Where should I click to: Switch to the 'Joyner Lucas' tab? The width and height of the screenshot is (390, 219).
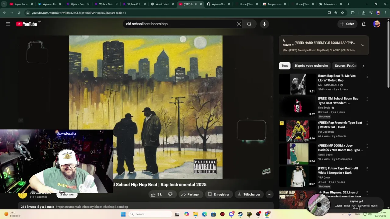pyautogui.click(x=20, y=4)
